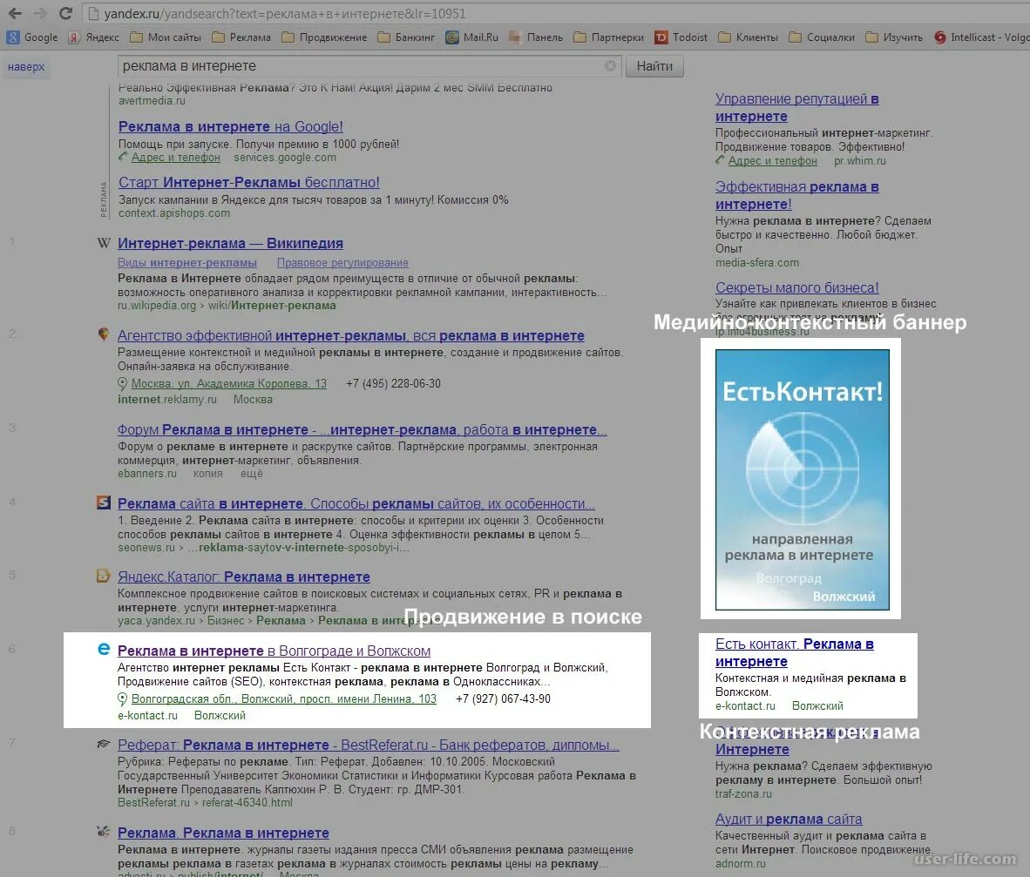Click the наверх link
Screen dimensions: 1030x877
(26, 66)
